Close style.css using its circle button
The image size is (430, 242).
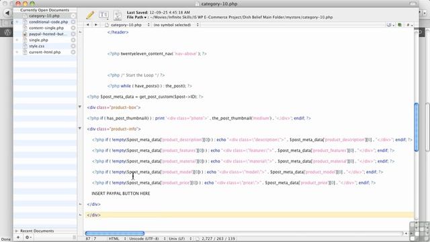pos(73,46)
